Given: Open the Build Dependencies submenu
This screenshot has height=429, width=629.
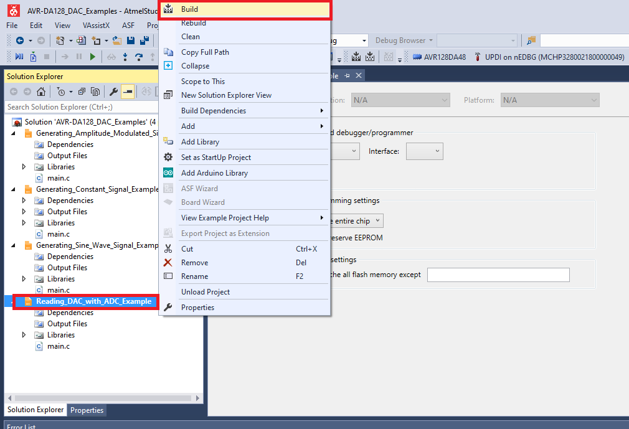Looking at the screenshot, I should pos(245,111).
